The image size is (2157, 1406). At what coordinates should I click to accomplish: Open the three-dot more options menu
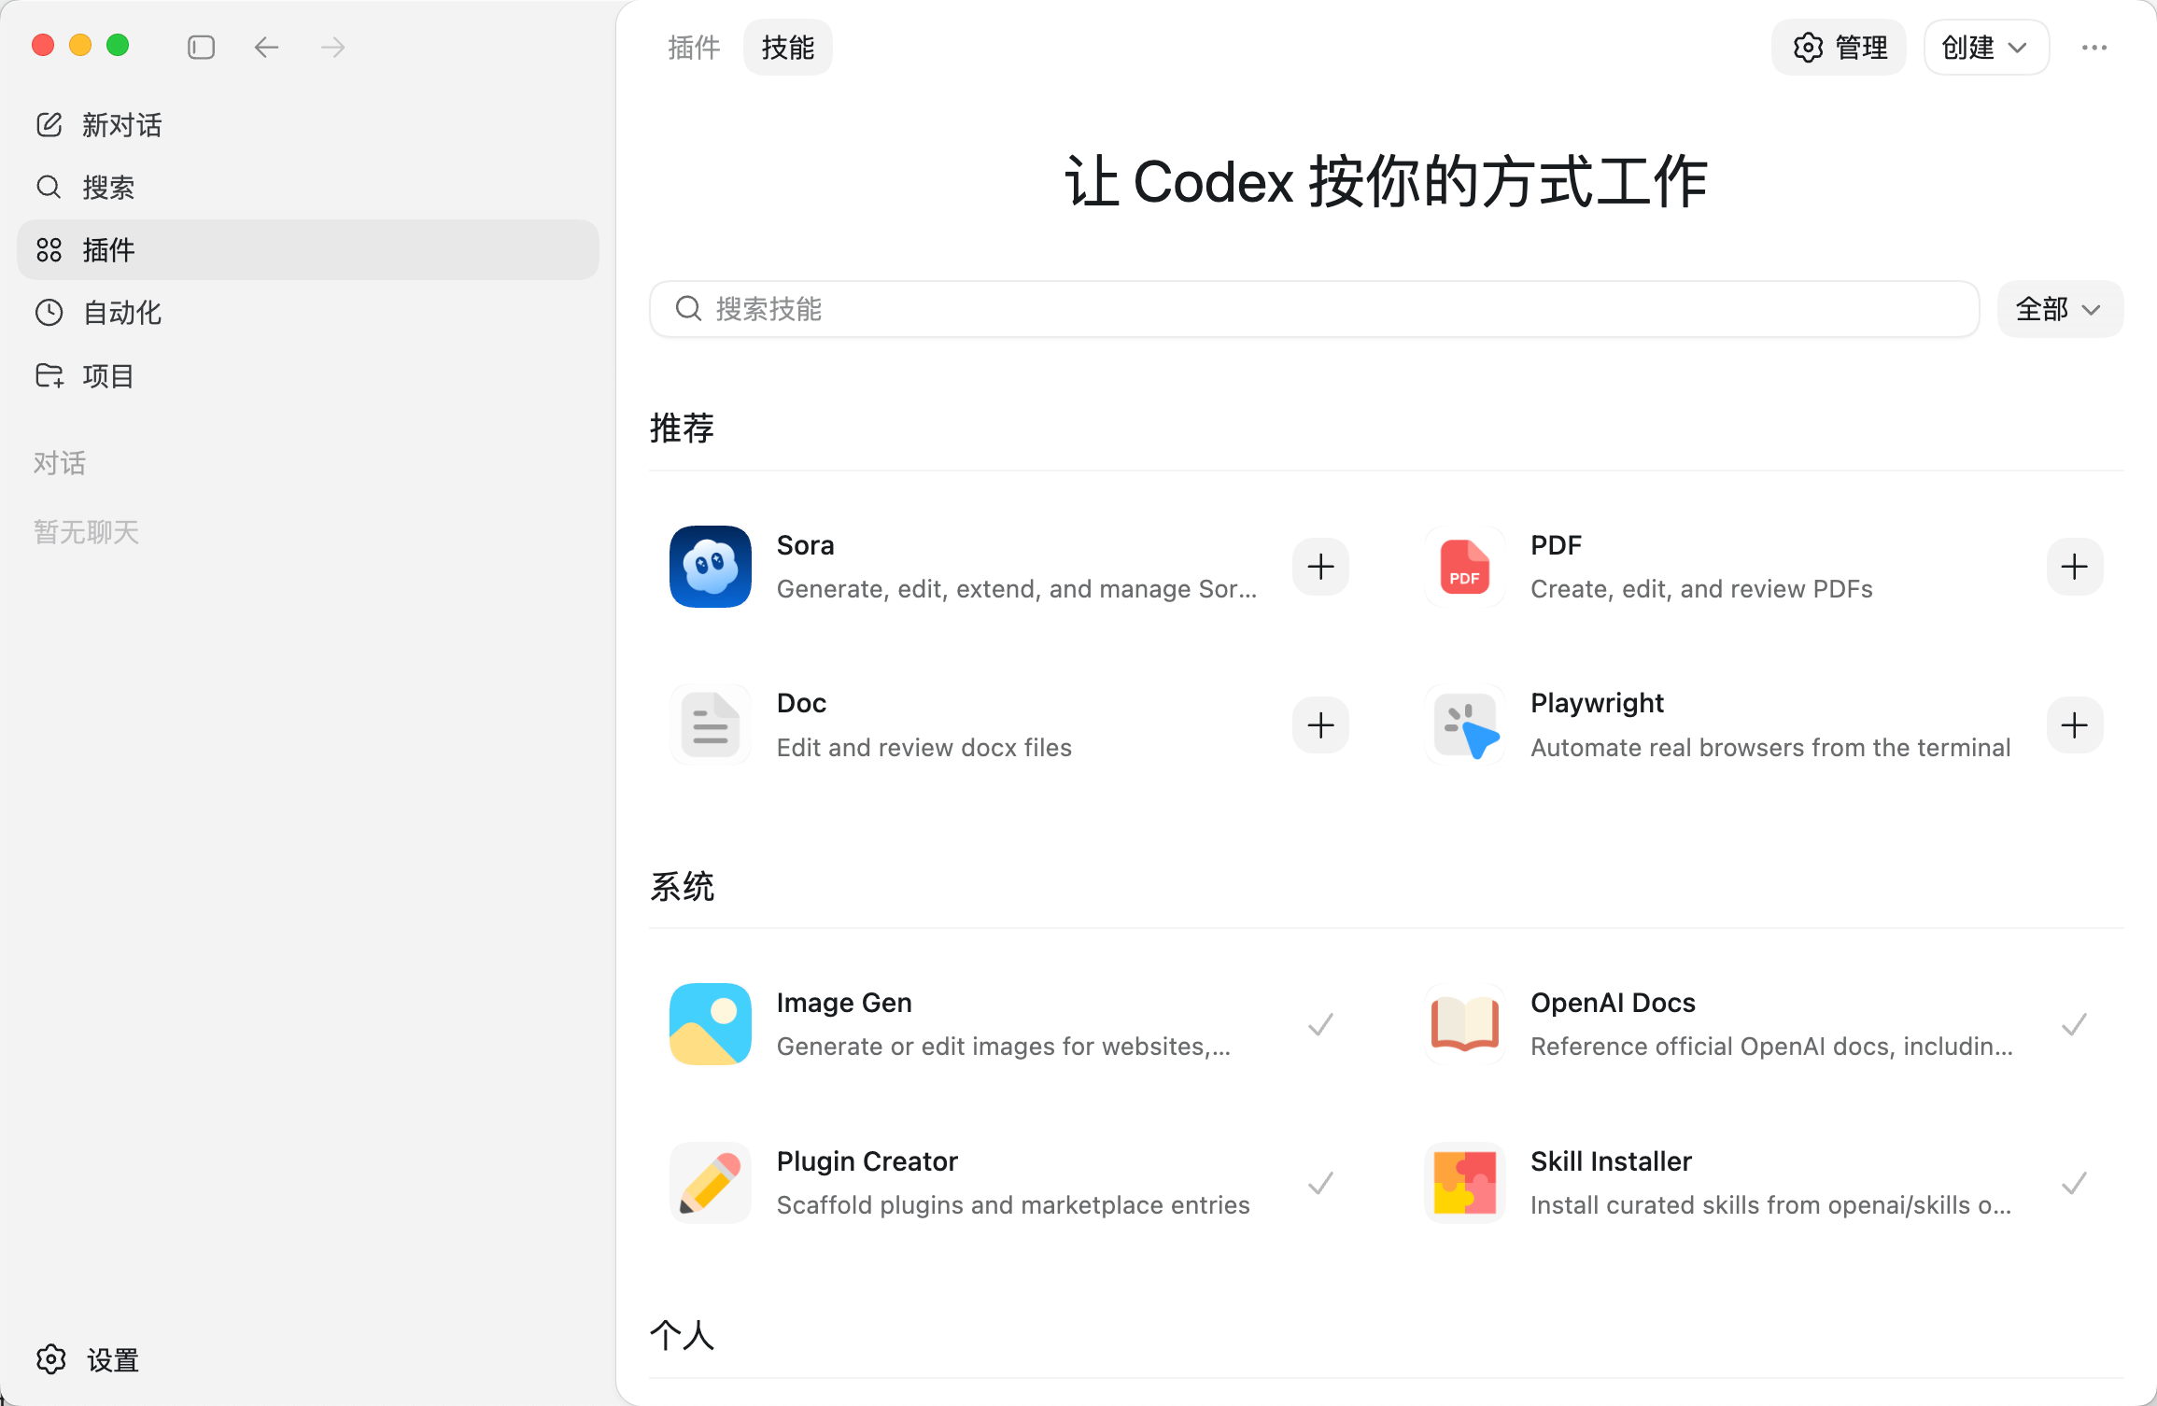2094,47
